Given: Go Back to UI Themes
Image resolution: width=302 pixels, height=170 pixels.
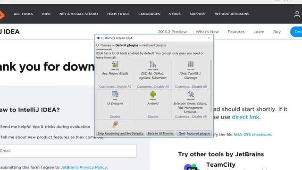Looking at the screenshot, I should (x=160, y=133).
